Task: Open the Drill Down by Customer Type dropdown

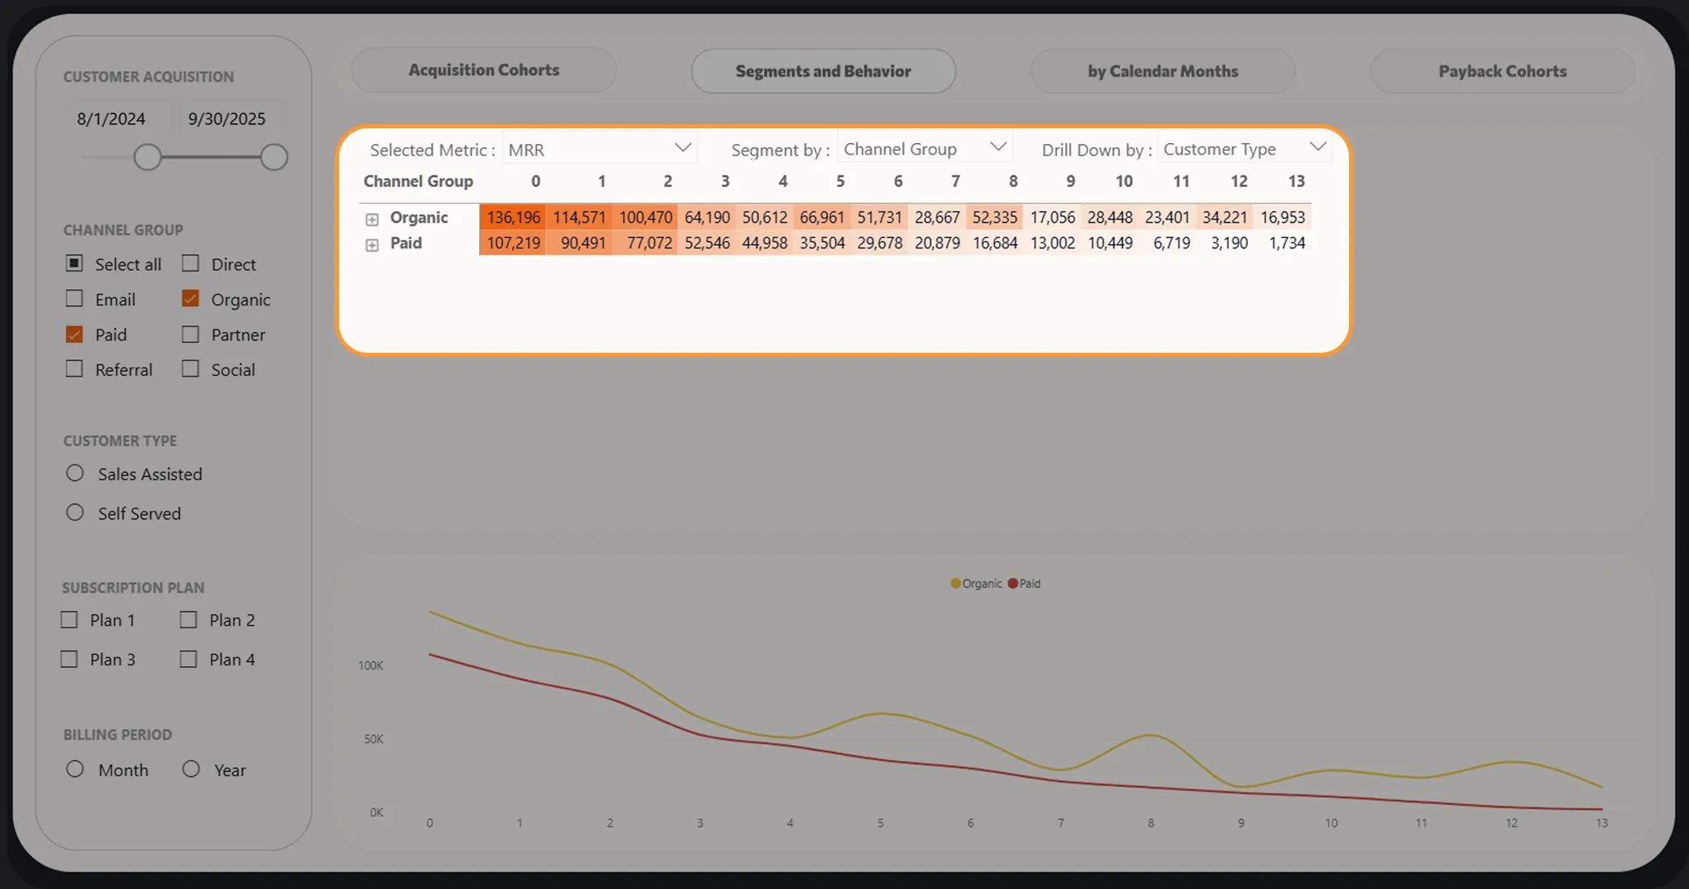Action: click(1245, 148)
